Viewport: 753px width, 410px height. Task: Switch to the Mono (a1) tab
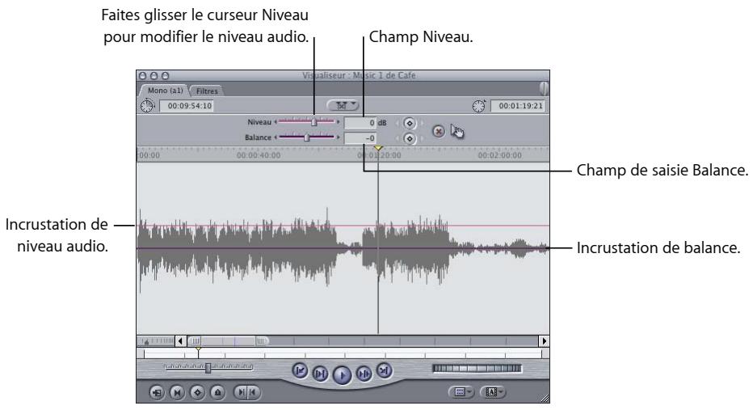tap(165, 91)
